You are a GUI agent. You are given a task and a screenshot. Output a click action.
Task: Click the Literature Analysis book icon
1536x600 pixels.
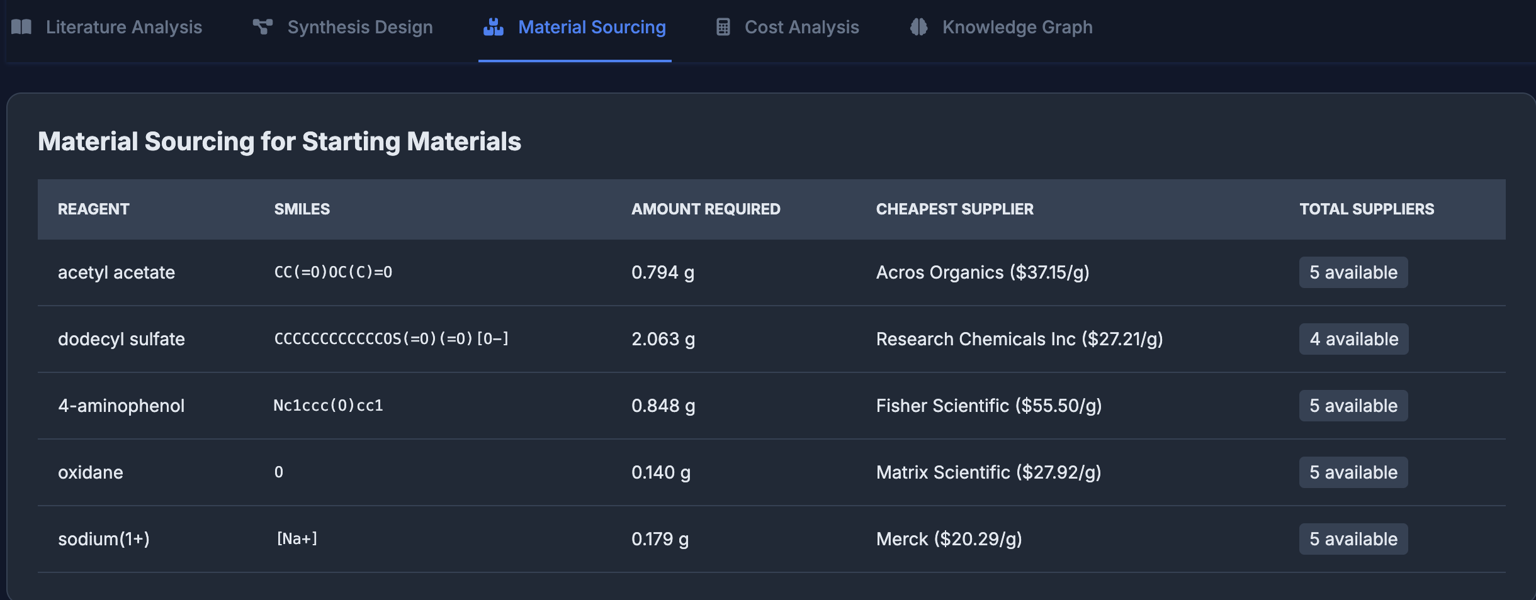point(23,26)
